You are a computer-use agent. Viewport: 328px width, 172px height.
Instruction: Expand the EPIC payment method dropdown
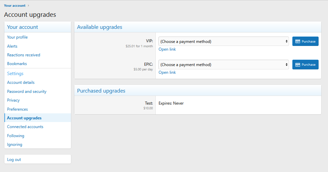[x=223, y=65]
